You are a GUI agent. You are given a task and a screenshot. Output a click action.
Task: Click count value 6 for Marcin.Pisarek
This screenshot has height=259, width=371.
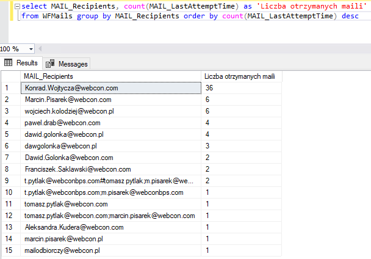point(242,100)
